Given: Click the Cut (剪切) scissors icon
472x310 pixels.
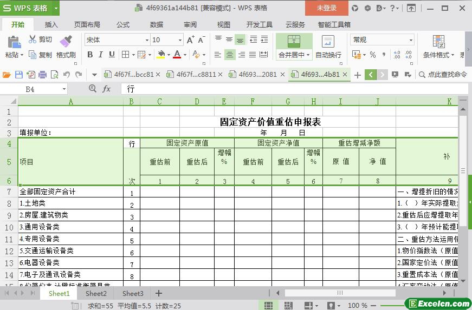Looking at the screenshot, I should 33,39.
